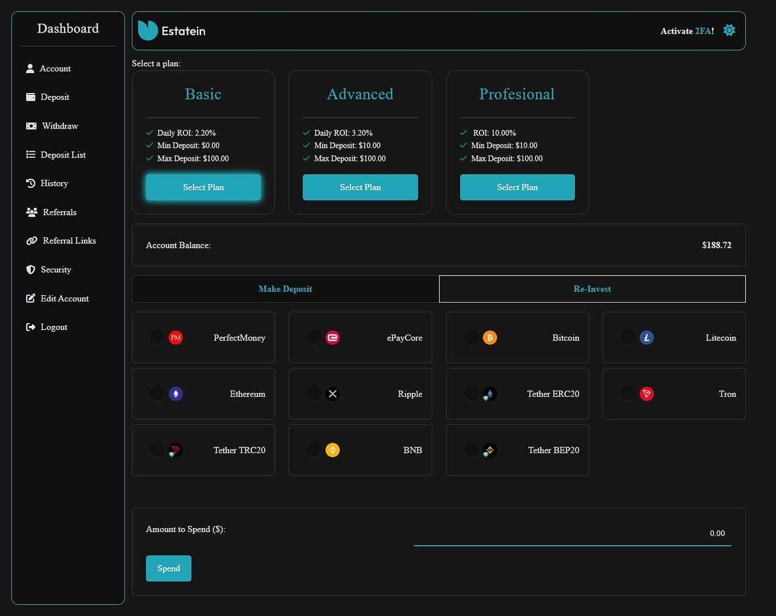Click the Basic plan title

tap(203, 94)
